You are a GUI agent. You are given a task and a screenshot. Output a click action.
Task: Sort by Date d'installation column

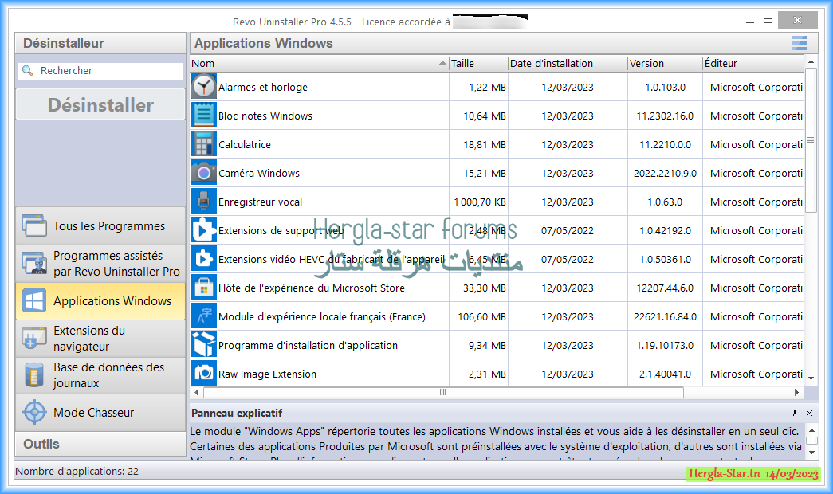click(x=568, y=63)
